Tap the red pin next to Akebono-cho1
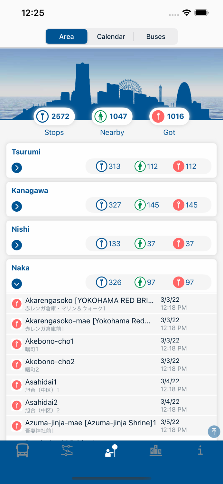 (16, 344)
